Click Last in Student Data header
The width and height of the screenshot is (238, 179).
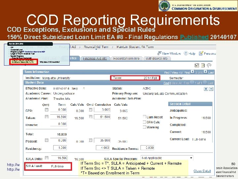(210, 83)
